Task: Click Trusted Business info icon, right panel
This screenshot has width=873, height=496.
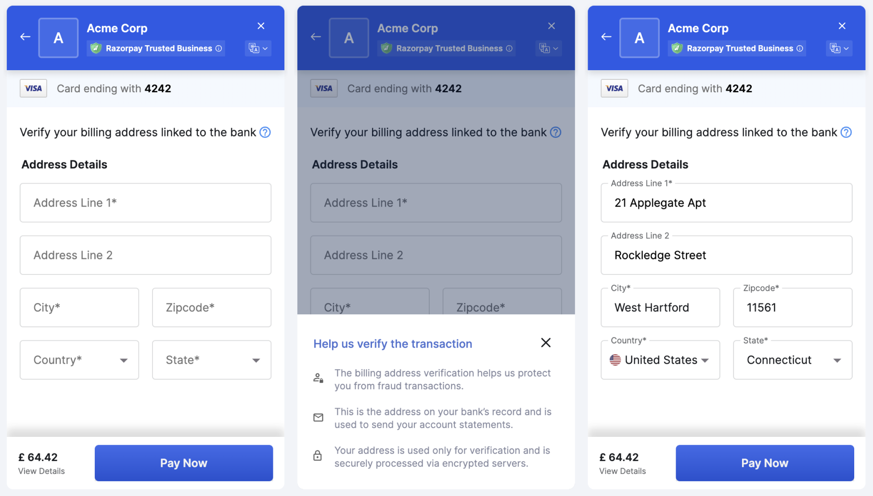Action: [x=800, y=49]
